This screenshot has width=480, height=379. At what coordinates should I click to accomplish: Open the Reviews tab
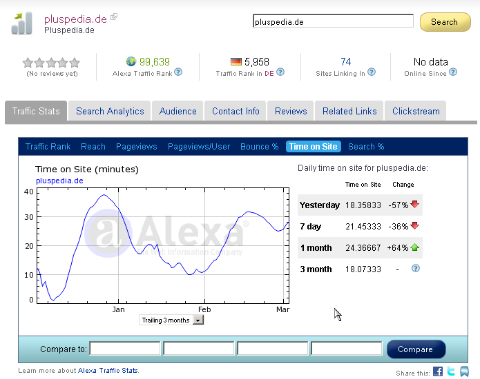pyautogui.click(x=291, y=111)
